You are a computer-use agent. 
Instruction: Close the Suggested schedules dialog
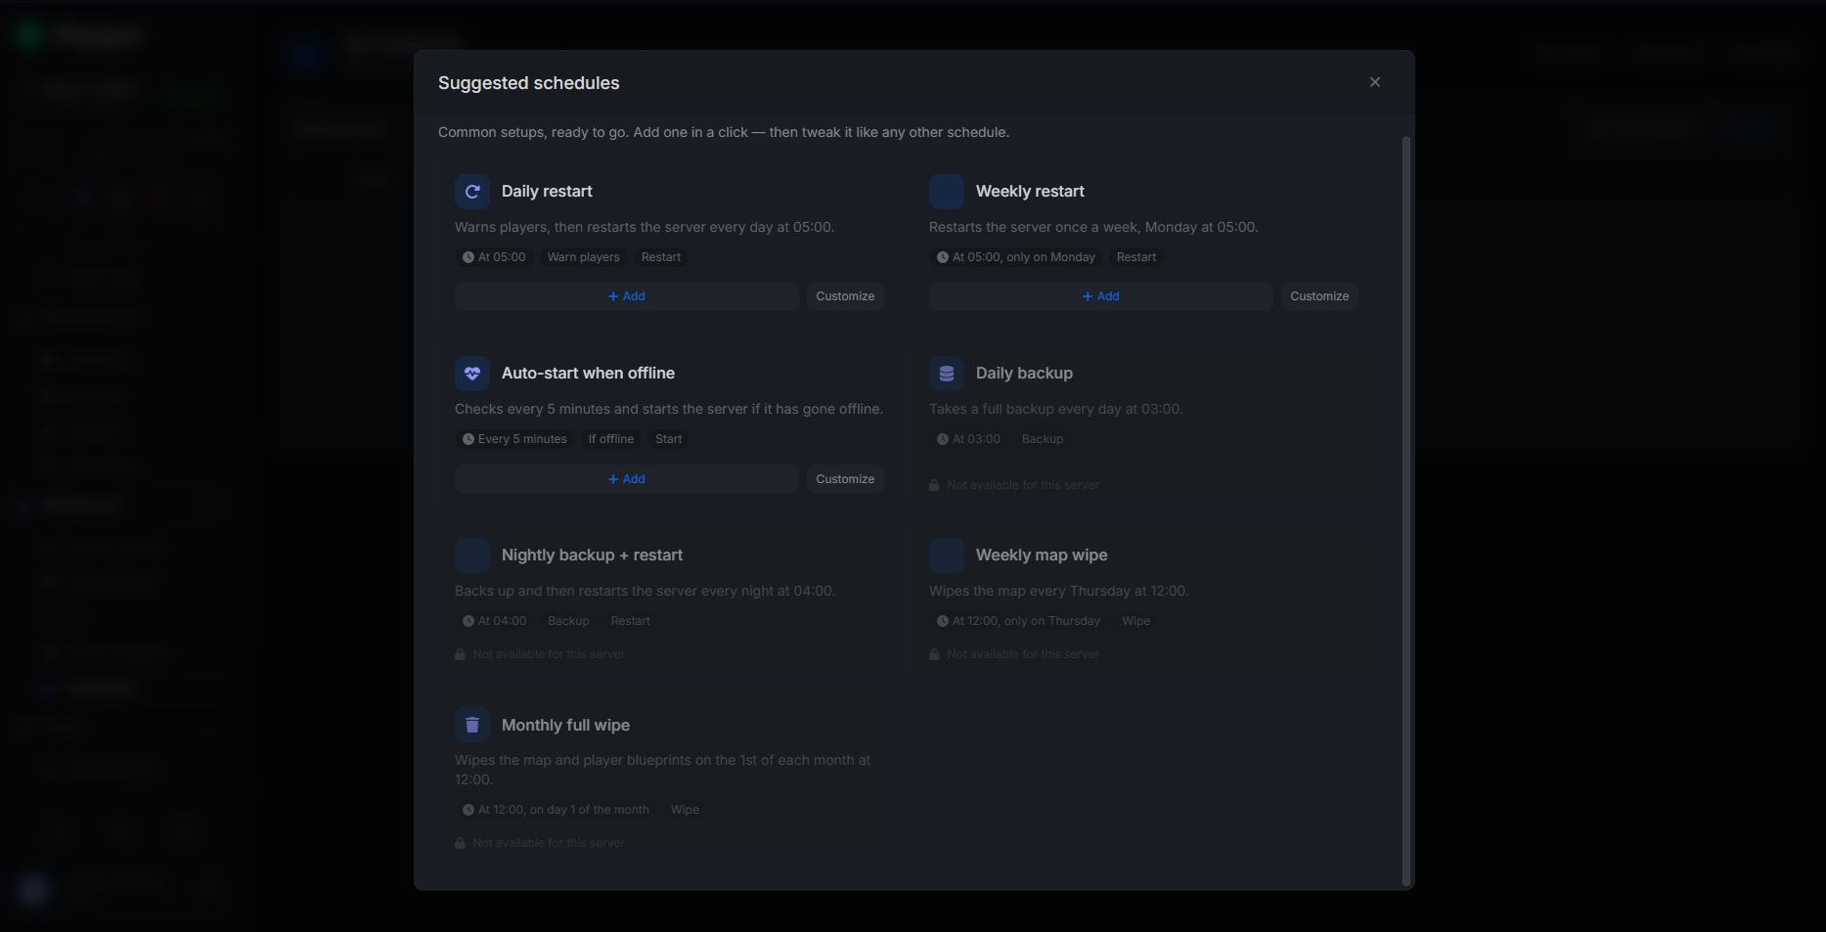coord(1375,82)
